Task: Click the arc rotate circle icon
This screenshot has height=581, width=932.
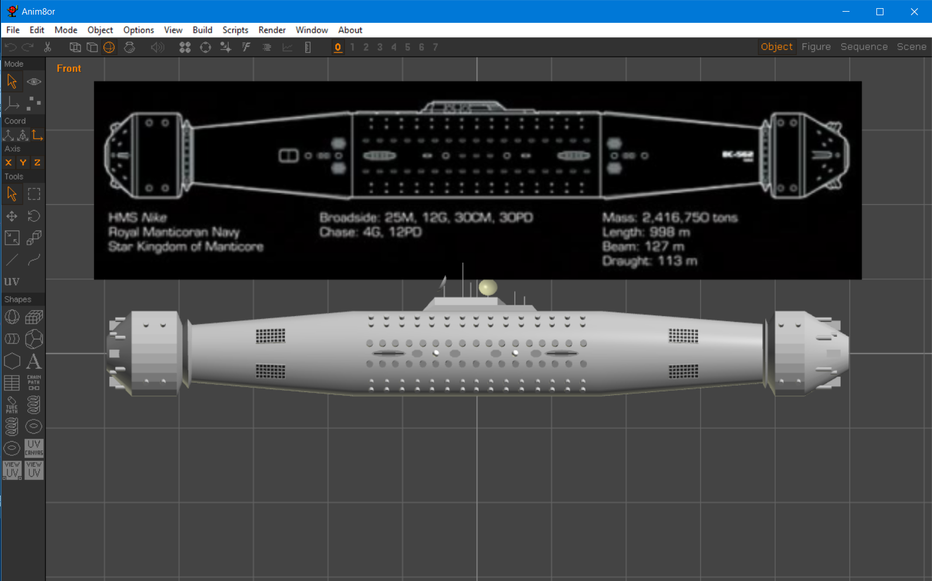Action: click(x=205, y=47)
